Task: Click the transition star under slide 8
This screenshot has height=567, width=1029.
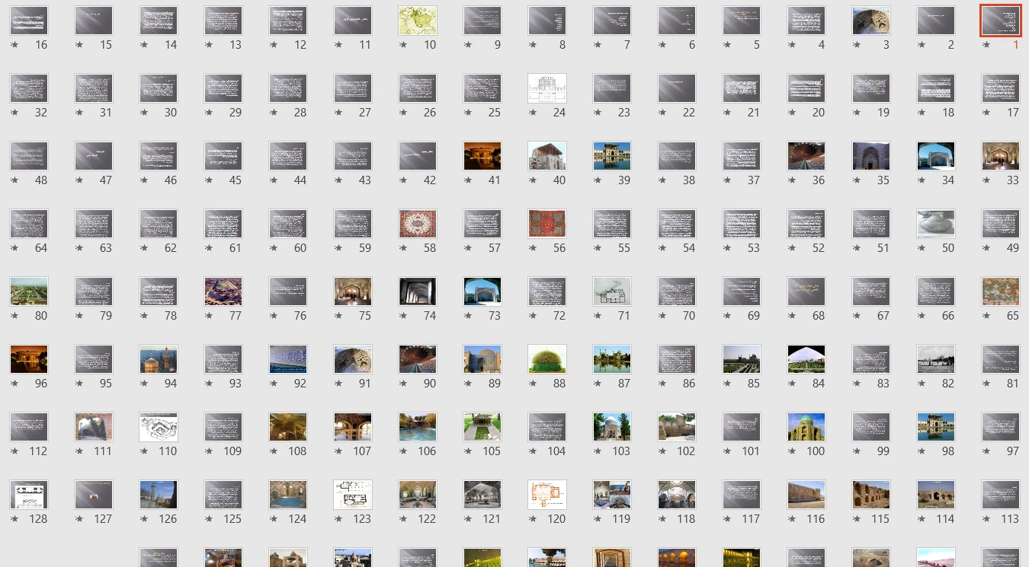Action: pos(533,45)
